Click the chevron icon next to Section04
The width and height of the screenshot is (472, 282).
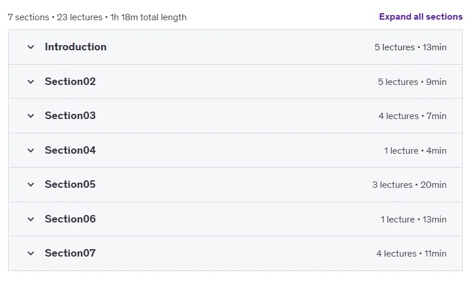[x=31, y=150]
